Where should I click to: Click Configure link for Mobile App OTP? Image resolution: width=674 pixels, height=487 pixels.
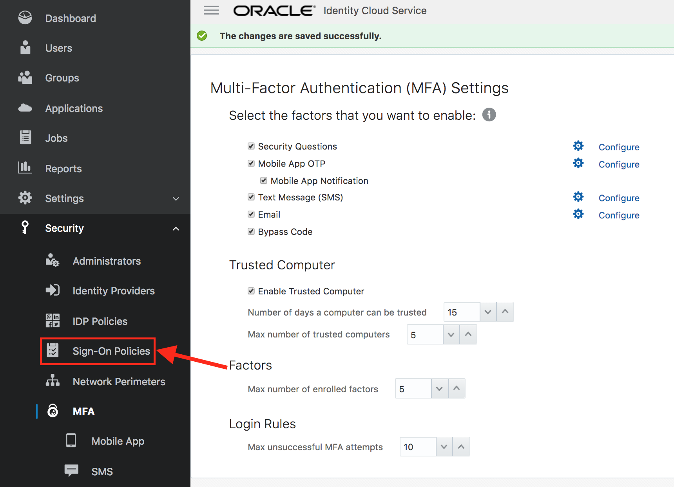619,164
